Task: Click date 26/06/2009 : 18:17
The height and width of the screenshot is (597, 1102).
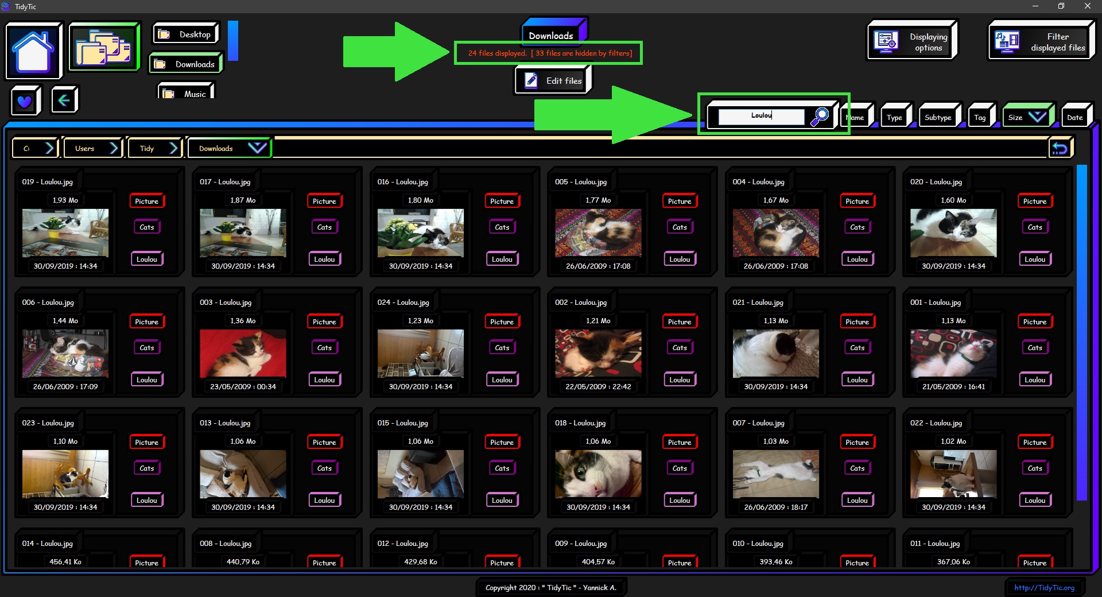Action: pos(776,507)
